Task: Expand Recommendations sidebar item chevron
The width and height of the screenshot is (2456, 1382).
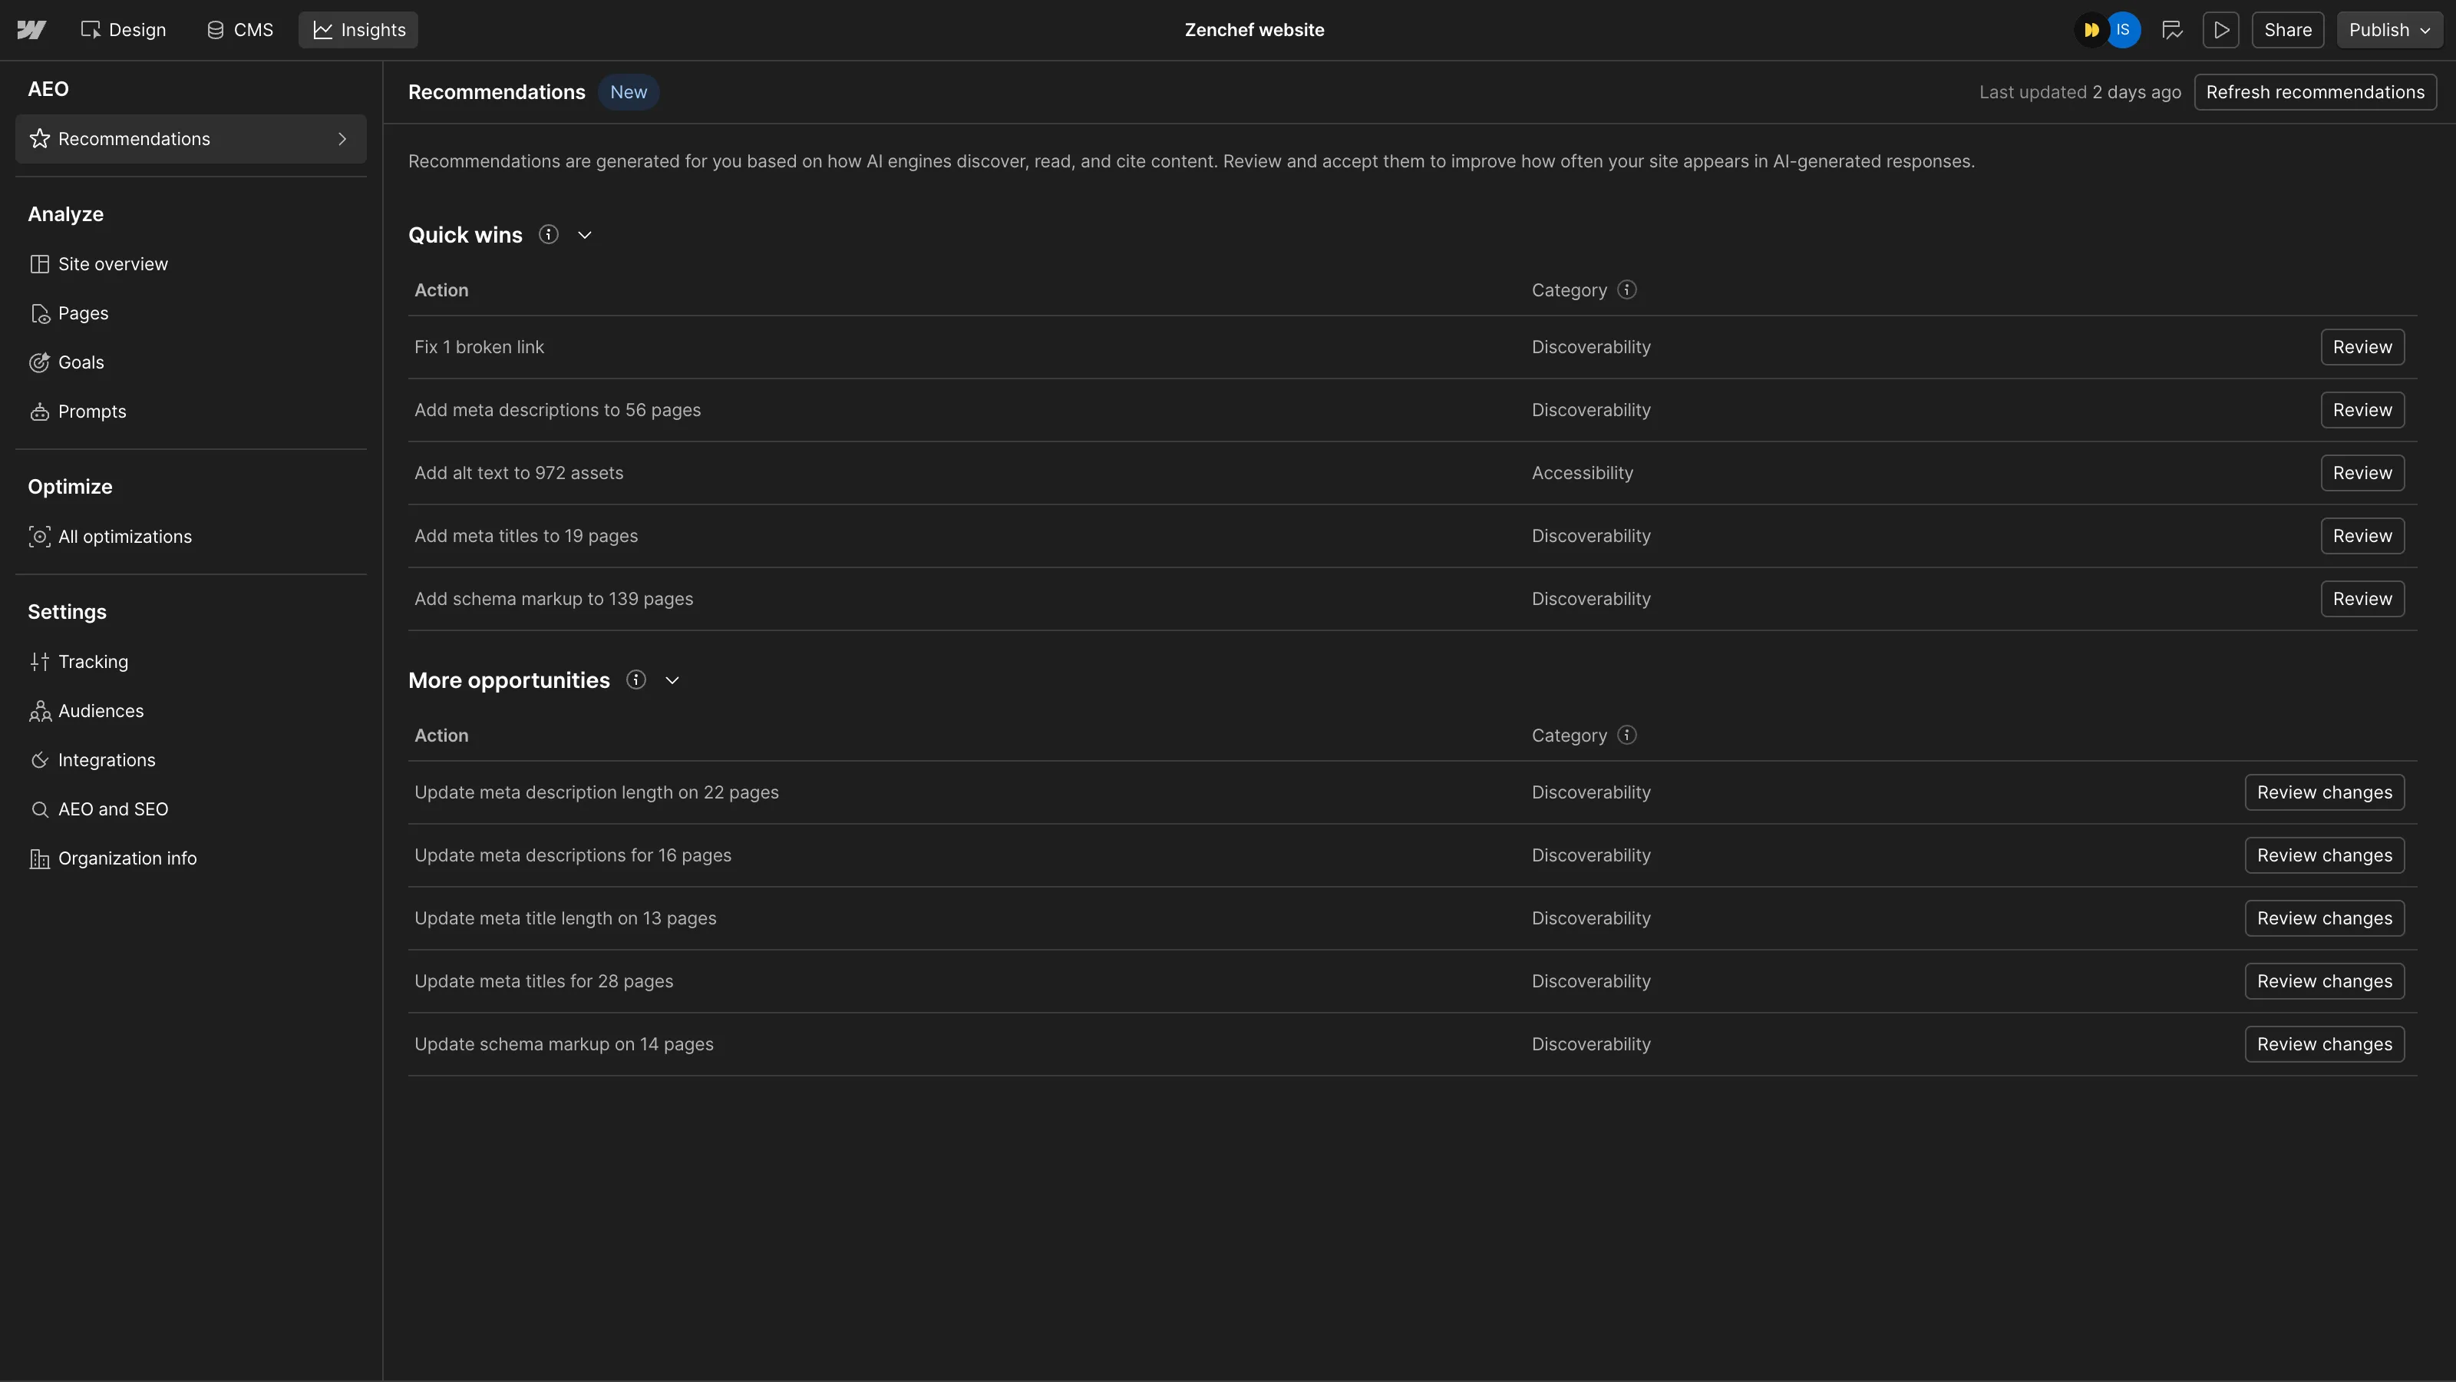Action: 342,139
